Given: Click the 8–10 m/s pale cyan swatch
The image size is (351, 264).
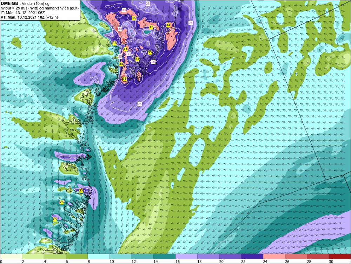Looking at the screenshot, I should click(99, 256).
